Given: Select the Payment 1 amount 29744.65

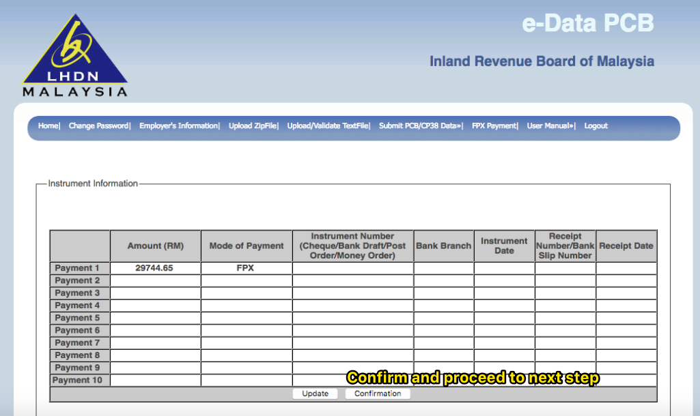Looking at the screenshot, I should (154, 268).
